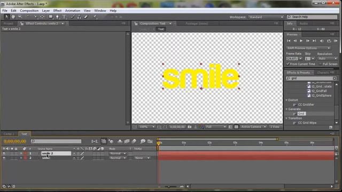Open viewer resolution Full dropdown
The height and width of the screenshot is (192, 342).
coord(216,127)
